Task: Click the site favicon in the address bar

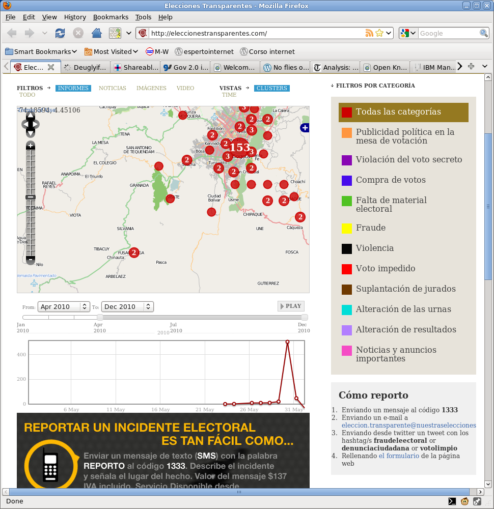Action: pyautogui.click(x=142, y=33)
